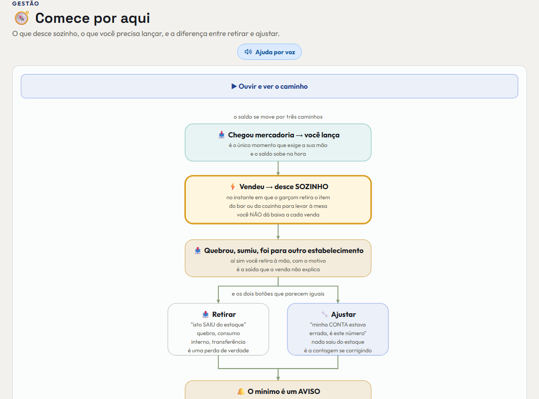Click text 'é uma perda de verdade'
The image size is (539, 399).
pos(218,350)
